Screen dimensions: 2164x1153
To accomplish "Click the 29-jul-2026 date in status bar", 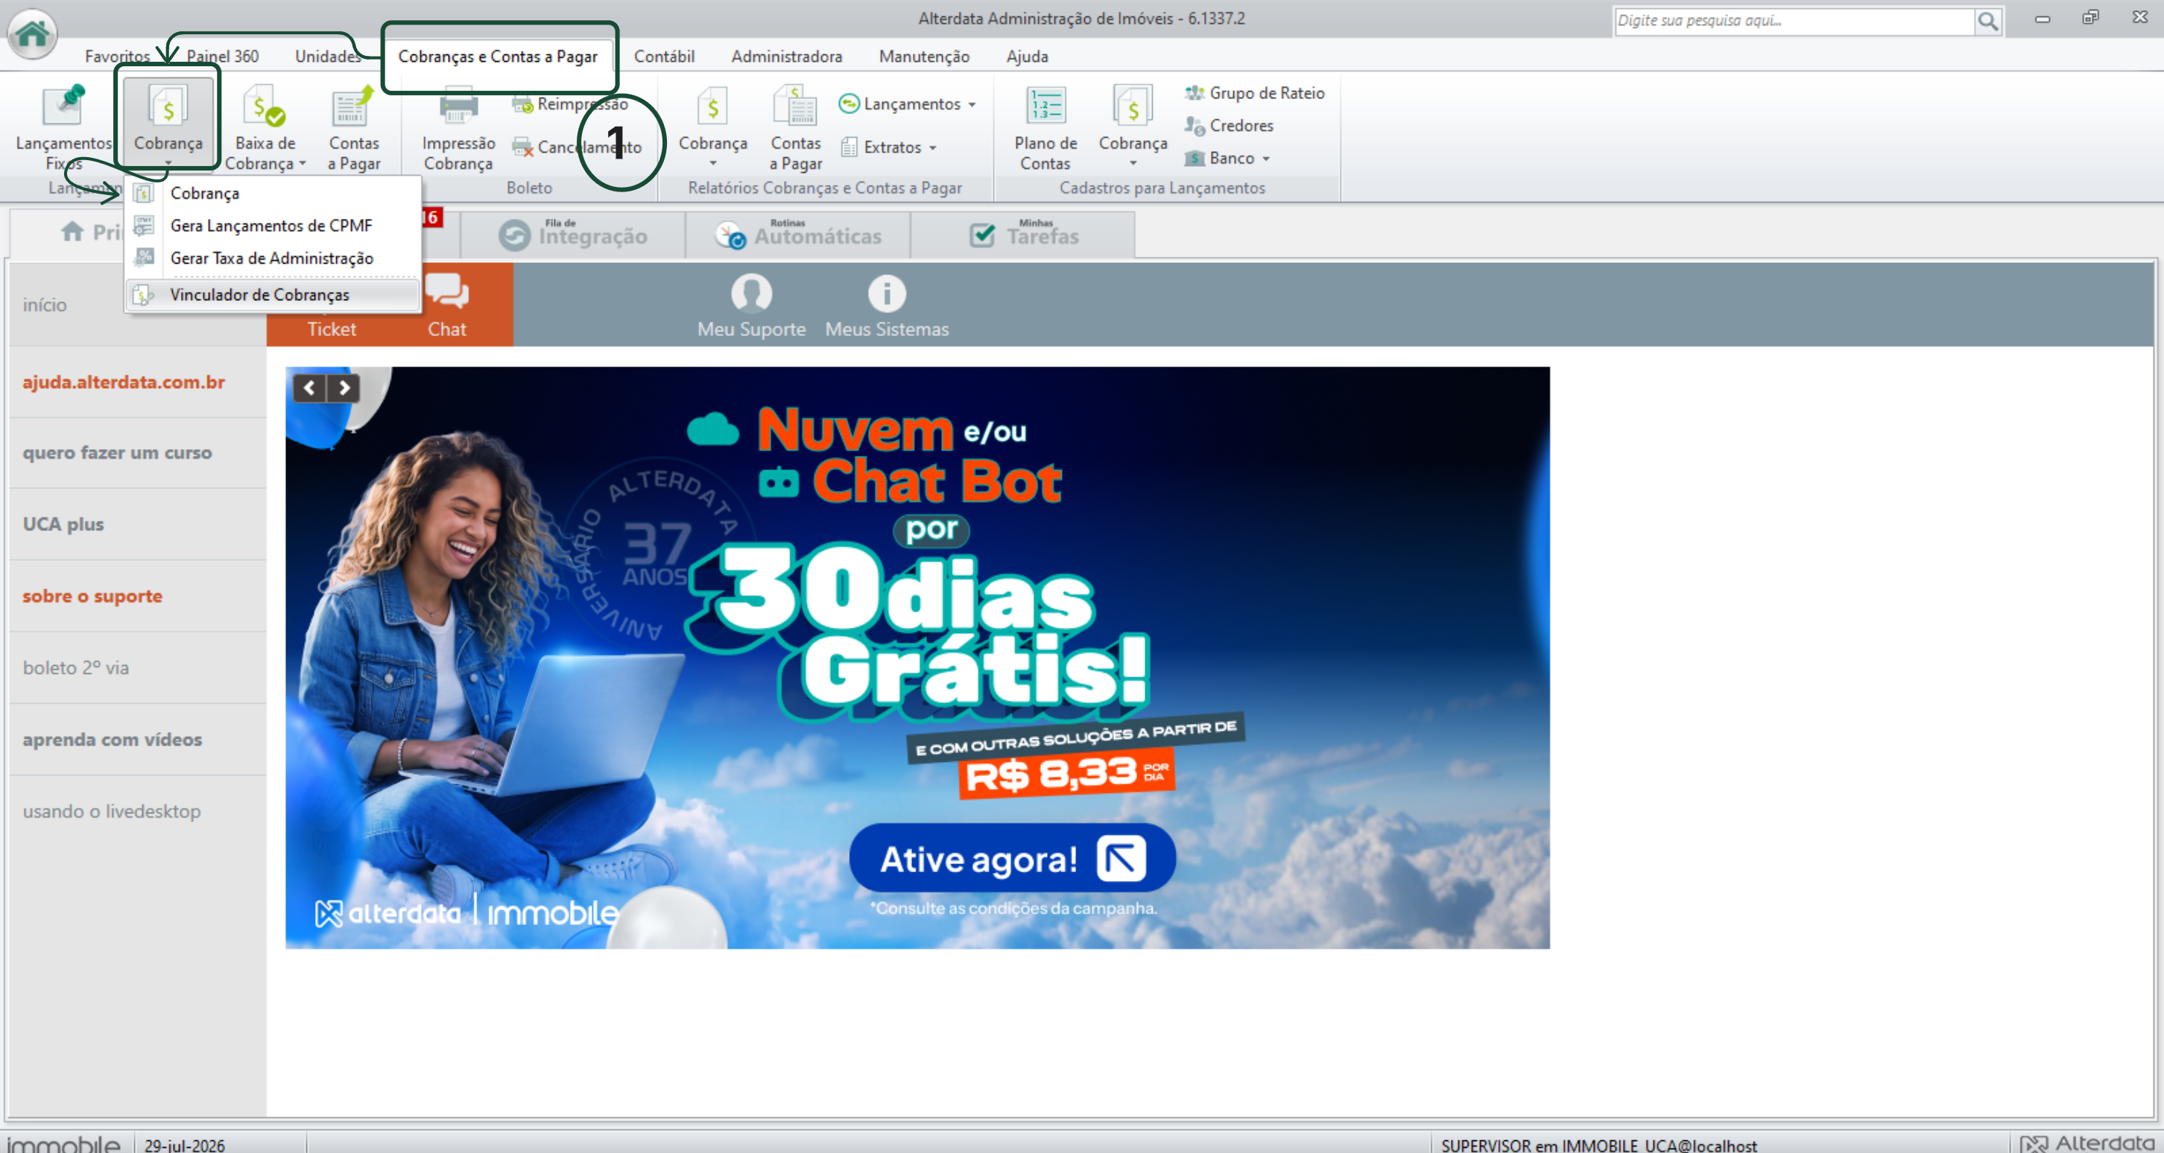I will pos(184,1145).
